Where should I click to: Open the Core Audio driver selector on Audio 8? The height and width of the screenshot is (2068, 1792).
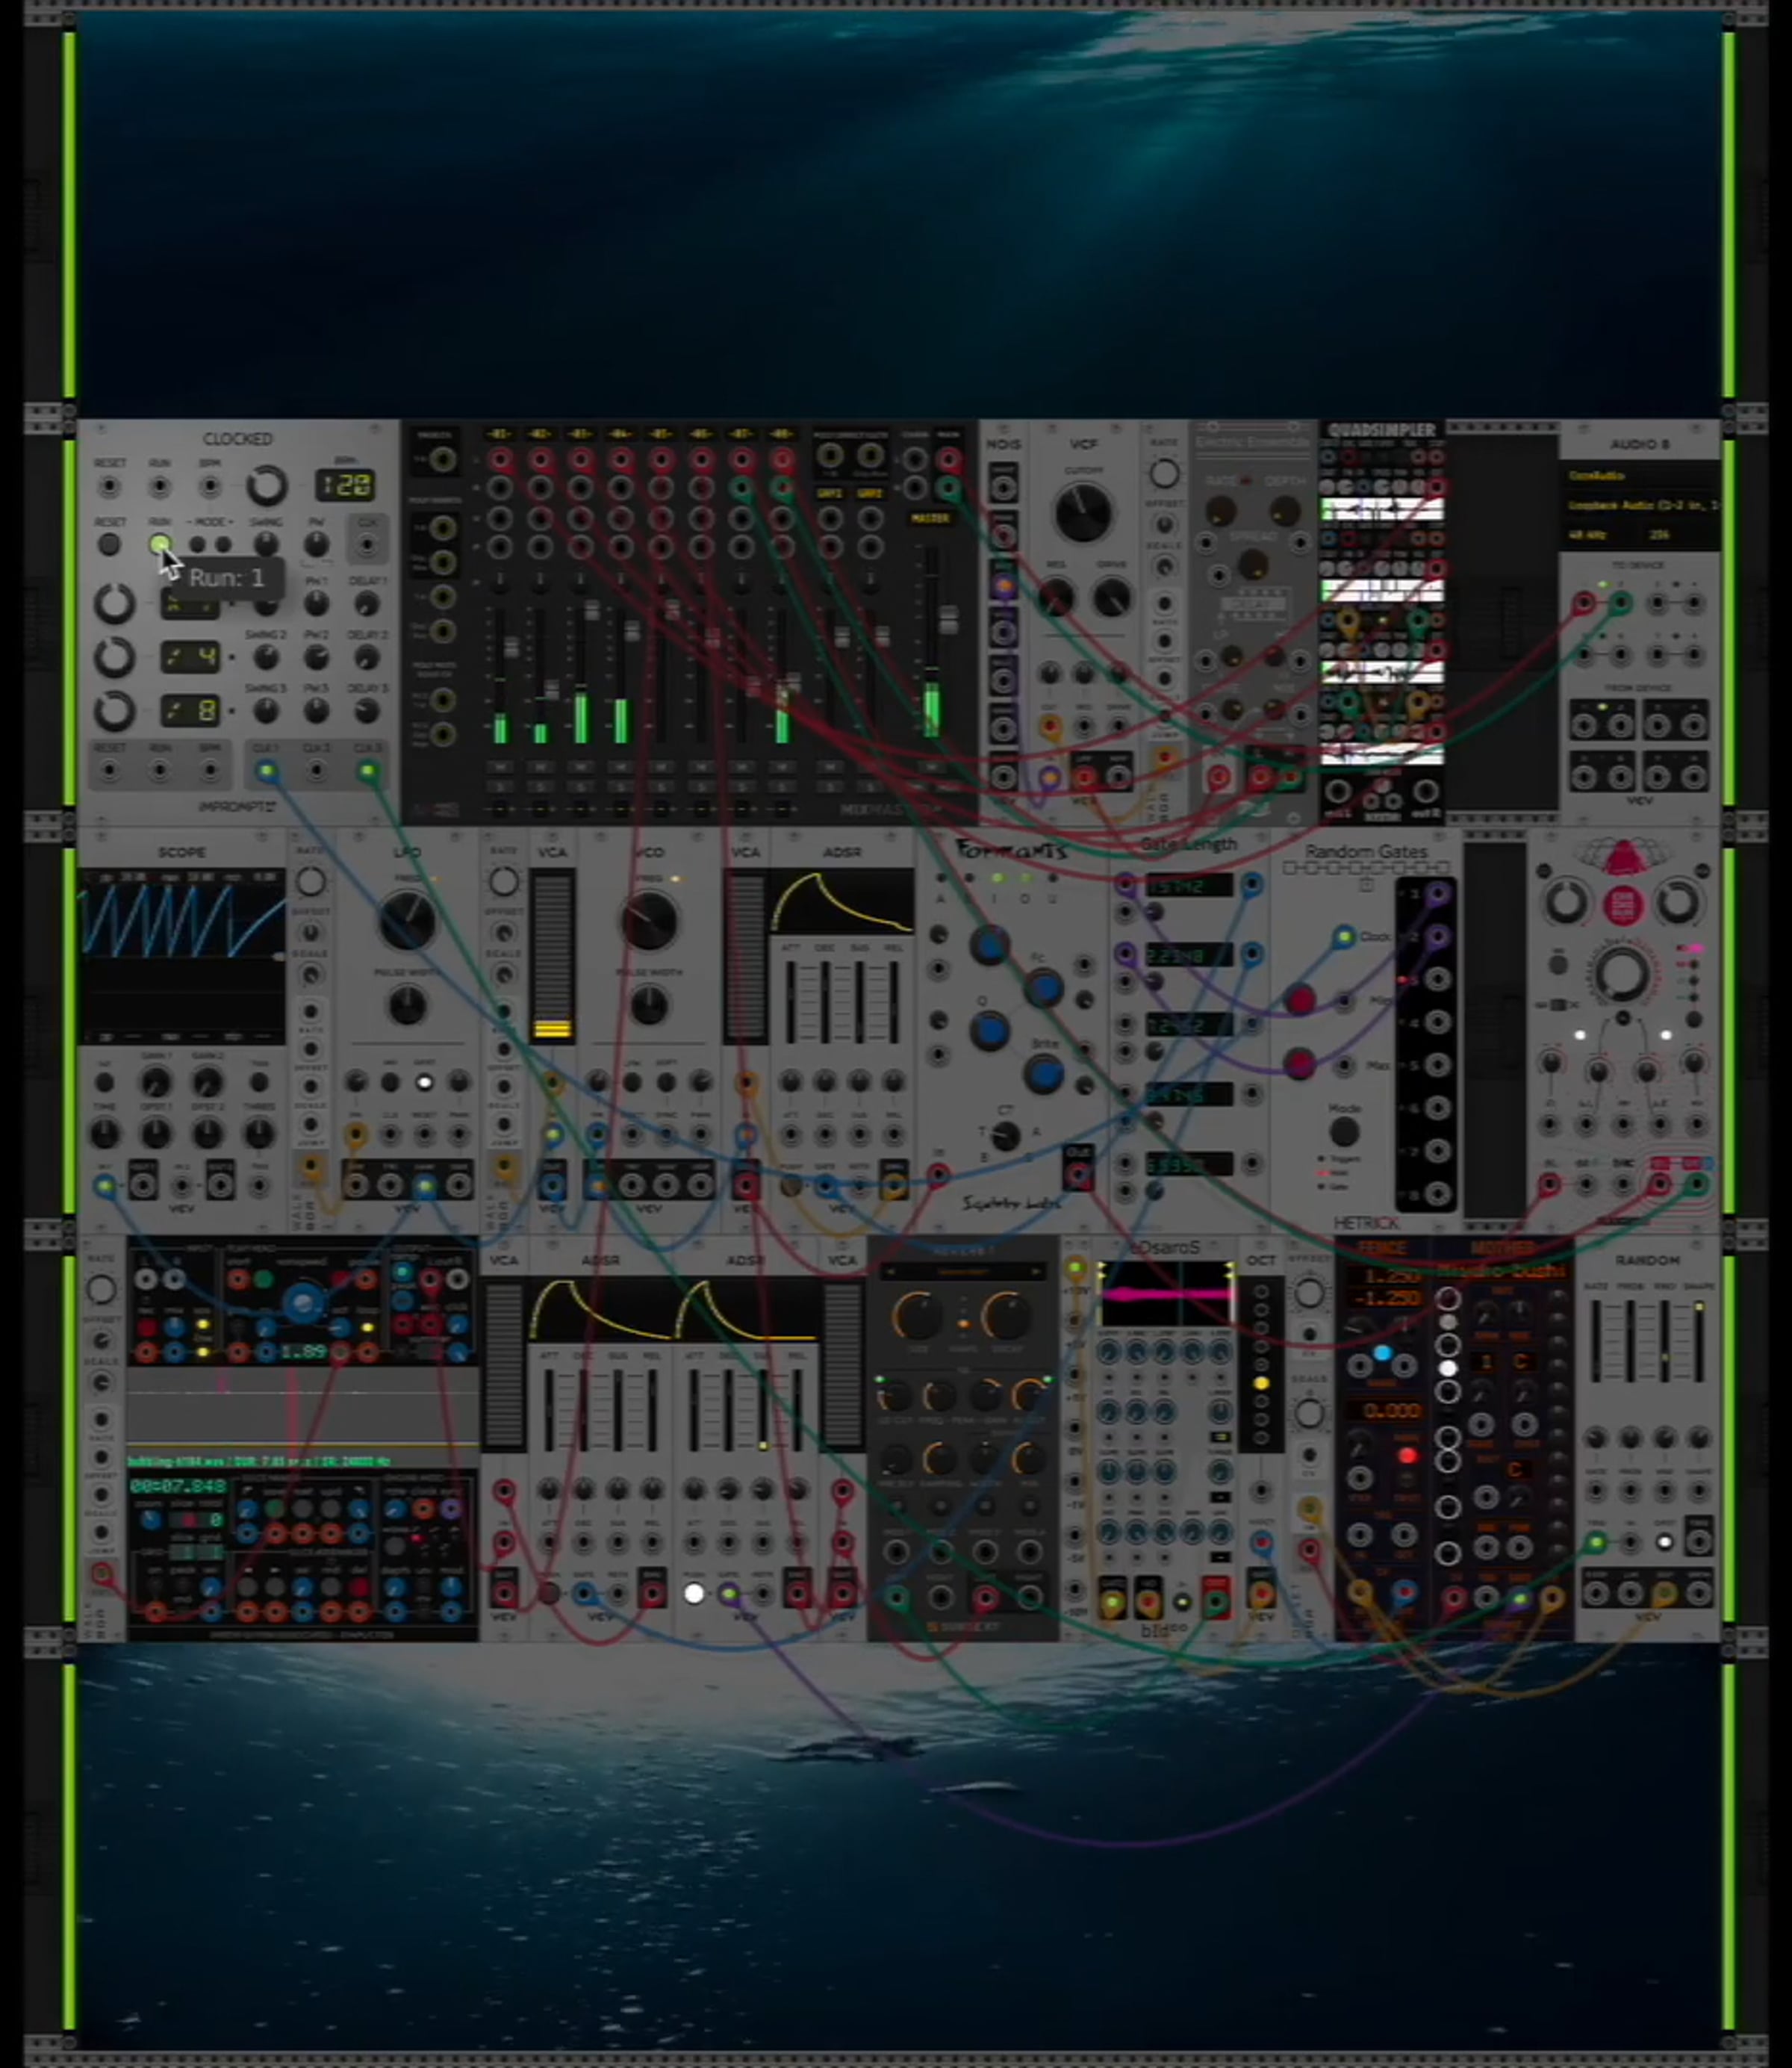(1640, 475)
